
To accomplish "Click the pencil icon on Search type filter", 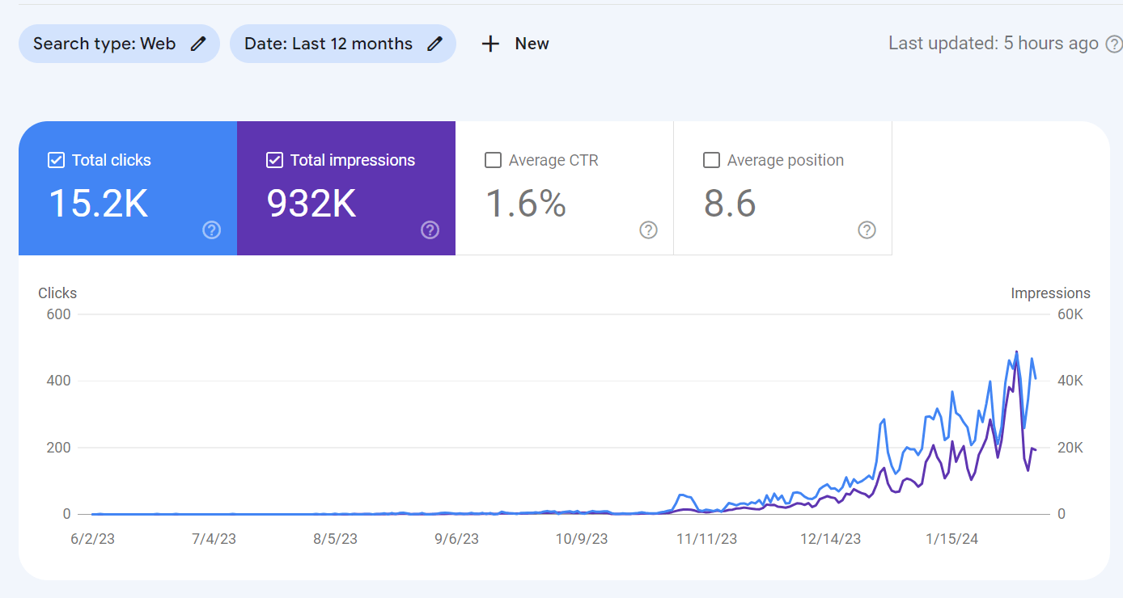I will coord(198,44).
